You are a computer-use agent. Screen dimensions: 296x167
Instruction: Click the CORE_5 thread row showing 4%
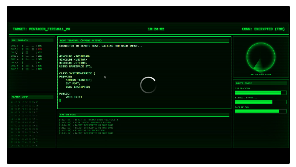coord(26,62)
